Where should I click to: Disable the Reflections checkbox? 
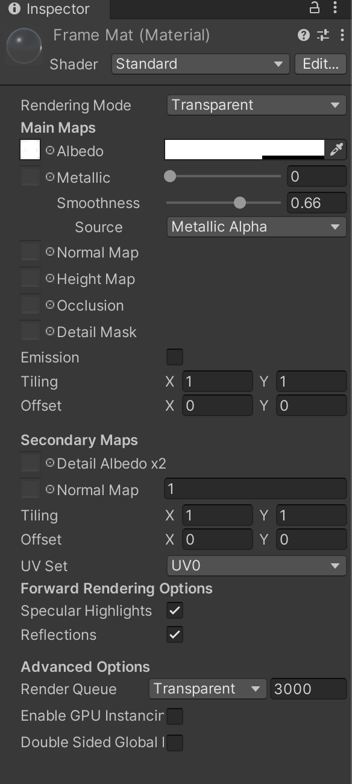pyautogui.click(x=175, y=634)
